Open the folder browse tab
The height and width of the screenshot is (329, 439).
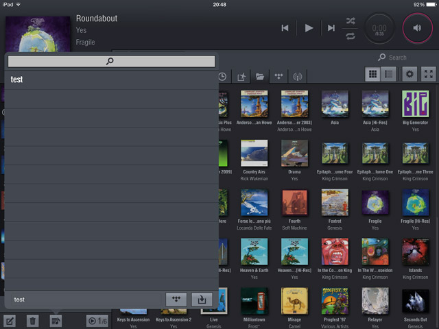pyautogui.click(x=260, y=77)
